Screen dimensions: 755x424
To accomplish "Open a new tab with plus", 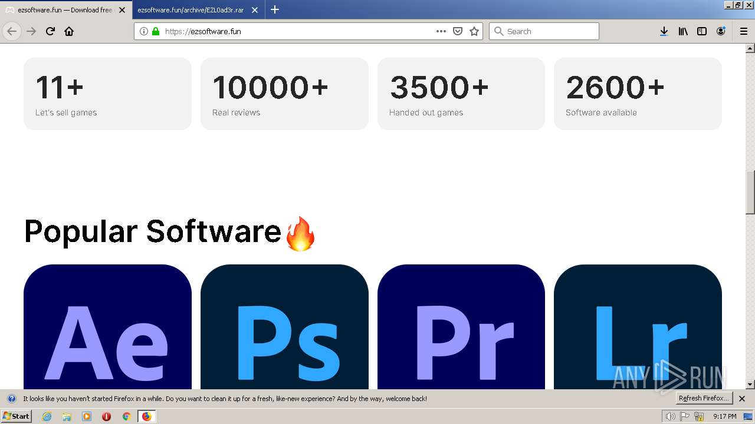I will pyautogui.click(x=275, y=9).
